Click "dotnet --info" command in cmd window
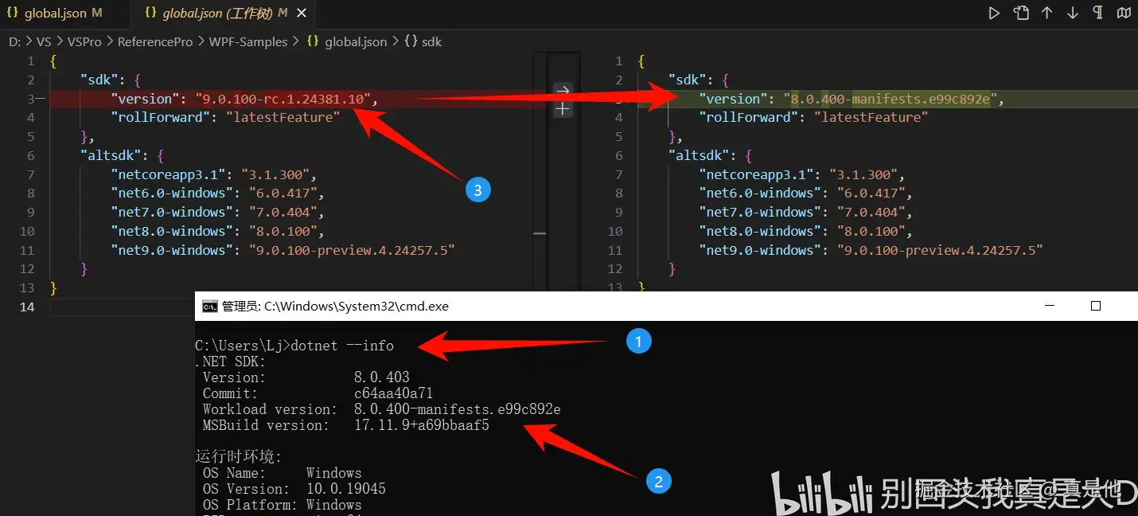Viewport: 1138px width, 516px height. [x=342, y=346]
